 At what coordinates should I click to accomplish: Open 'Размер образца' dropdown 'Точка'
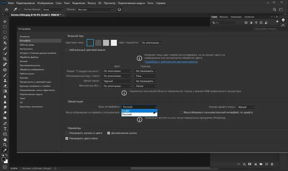[x=53, y=10]
